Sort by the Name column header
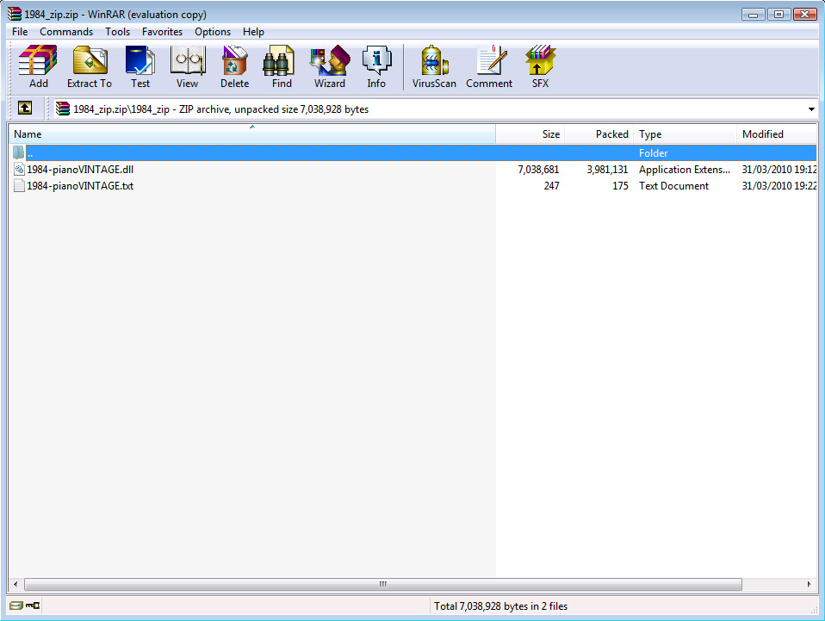This screenshot has width=825, height=621. coord(252,134)
